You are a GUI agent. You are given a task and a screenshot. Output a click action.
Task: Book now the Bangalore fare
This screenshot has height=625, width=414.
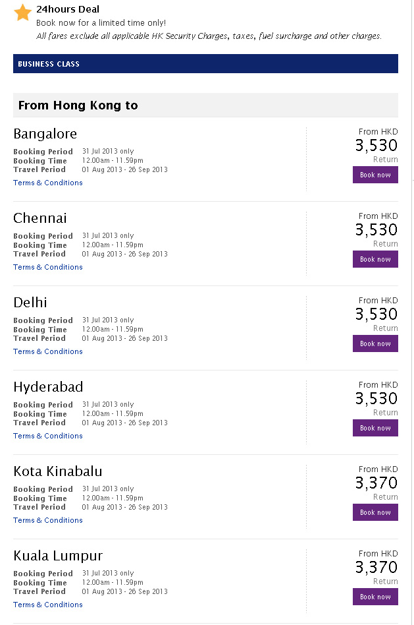click(x=375, y=175)
